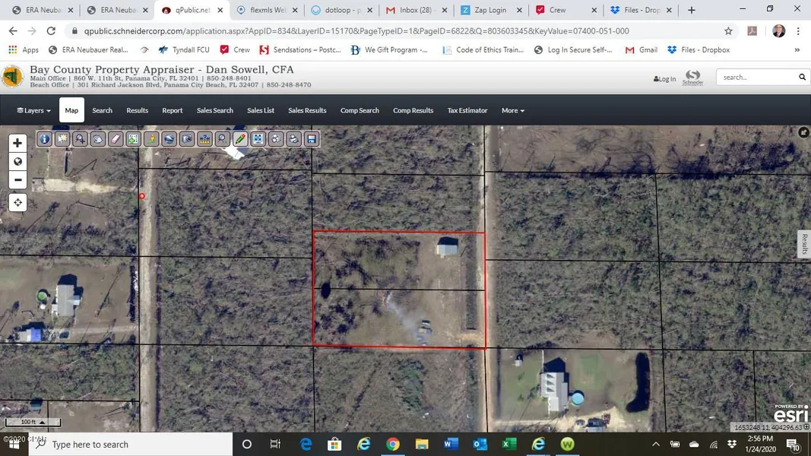Activate the Eraser clear-selection tool

(x=116, y=139)
